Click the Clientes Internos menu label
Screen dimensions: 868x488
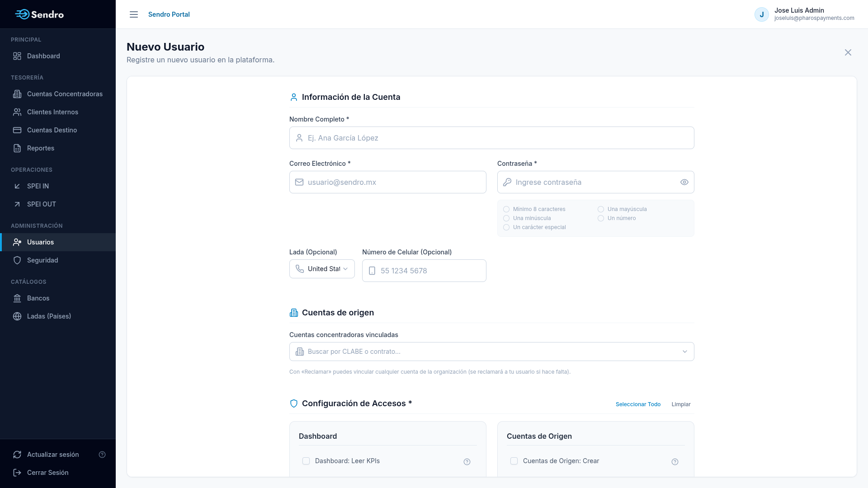pyautogui.click(x=52, y=112)
